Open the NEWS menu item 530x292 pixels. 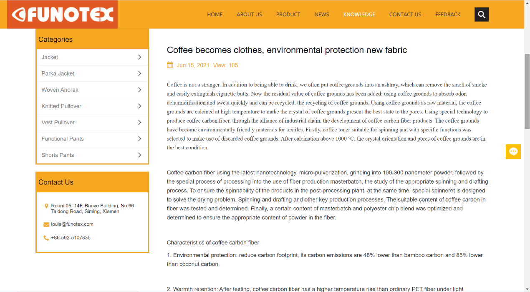[322, 15]
